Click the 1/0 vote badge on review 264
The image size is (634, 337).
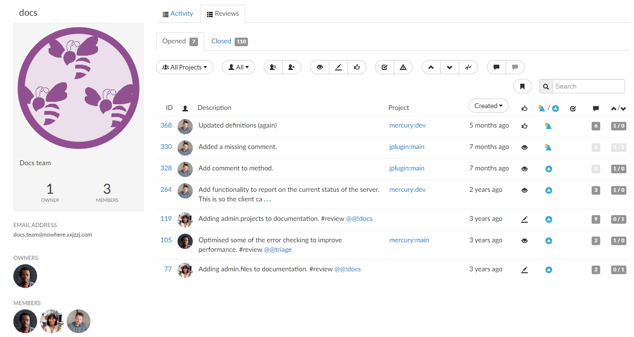(x=618, y=190)
